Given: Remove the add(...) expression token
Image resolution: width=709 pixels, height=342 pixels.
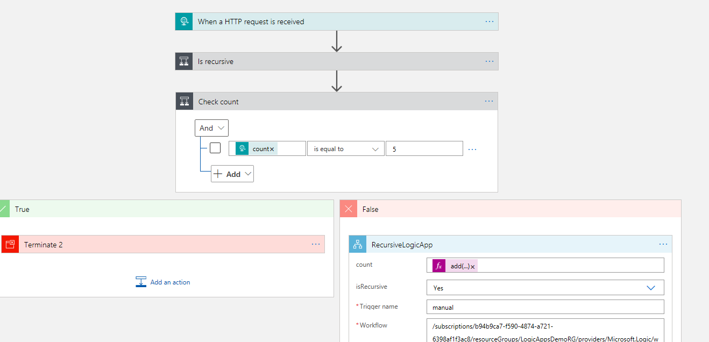Looking at the screenshot, I should tap(473, 267).
